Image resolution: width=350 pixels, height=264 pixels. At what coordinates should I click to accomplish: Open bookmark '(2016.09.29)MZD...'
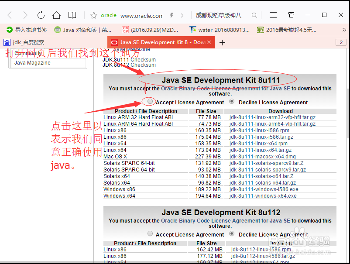click(x=150, y=30)
